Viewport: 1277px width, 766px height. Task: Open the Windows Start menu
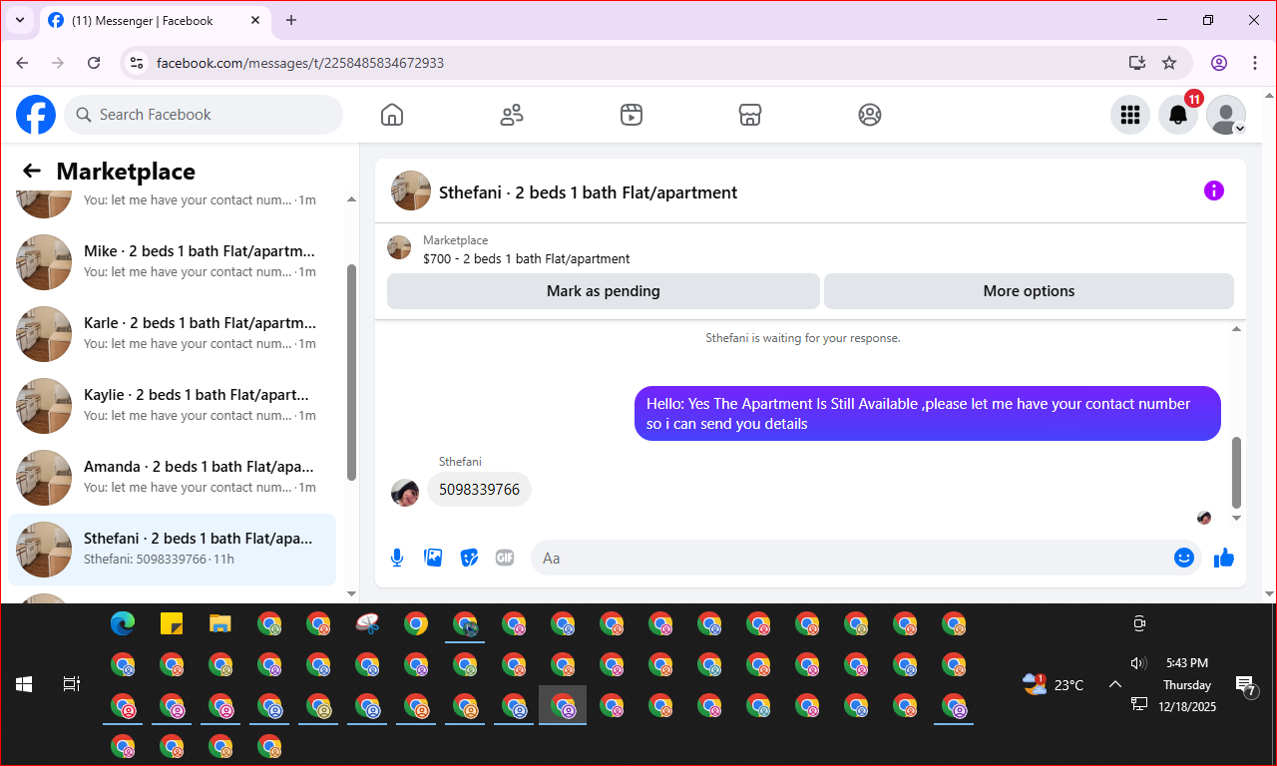pyautogui.click(x=24, y=684)
